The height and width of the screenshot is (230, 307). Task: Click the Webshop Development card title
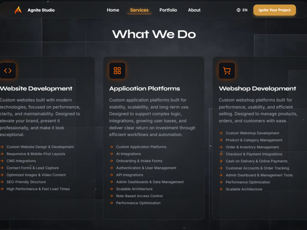(258, 88)
